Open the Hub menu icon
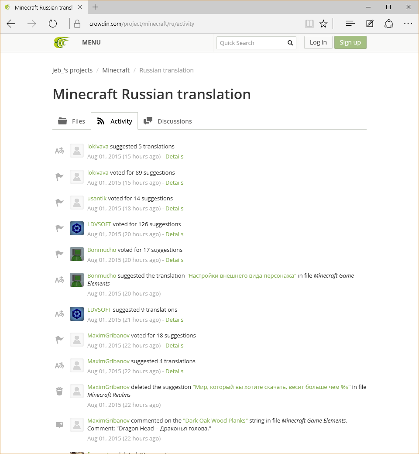The width and height of the screenshot is (419, 454). tap(350, 24)
